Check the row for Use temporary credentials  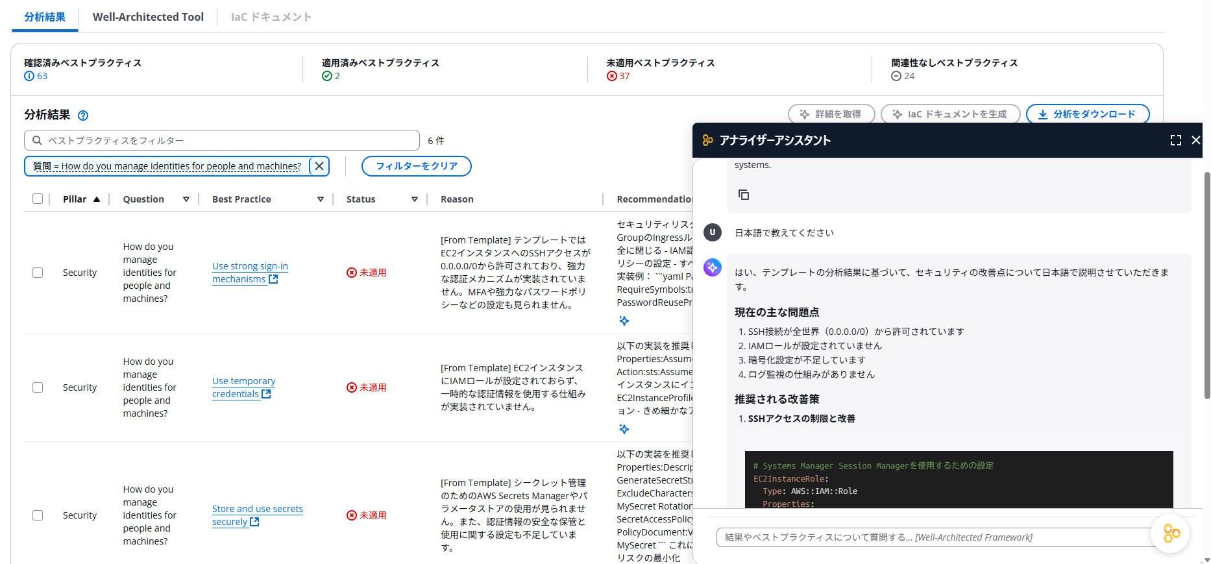coord(38,387)
